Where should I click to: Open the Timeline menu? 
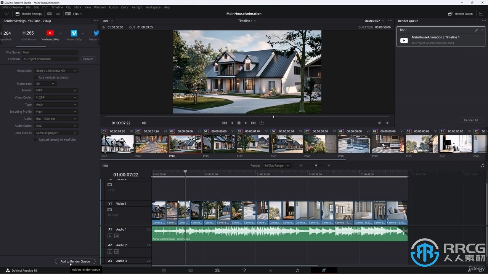click(57, 7)
